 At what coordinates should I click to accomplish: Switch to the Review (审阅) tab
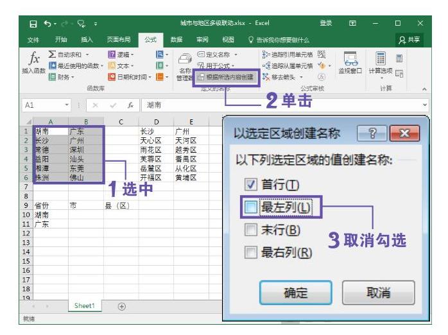[202, 40]
